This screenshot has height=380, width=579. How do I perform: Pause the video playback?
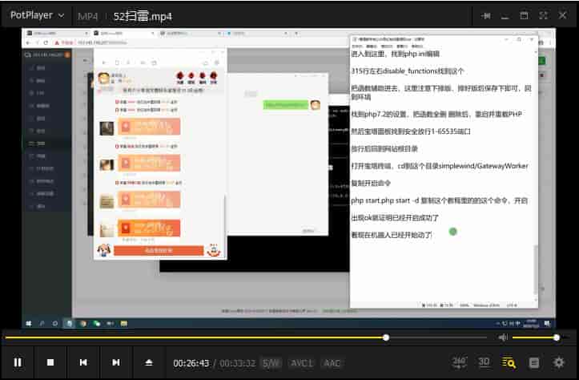coord(18,362)
